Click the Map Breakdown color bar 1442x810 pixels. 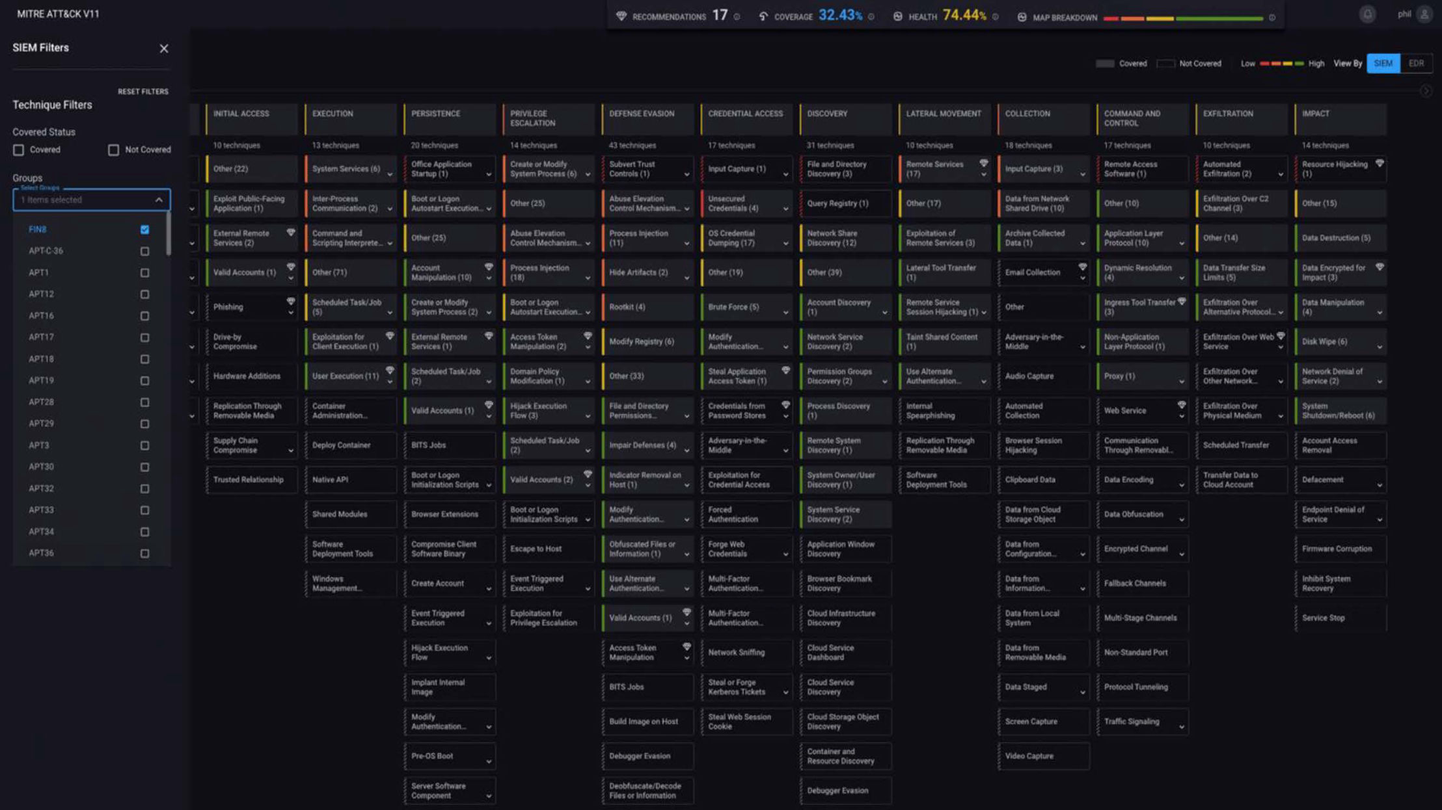coord(1183,18)
